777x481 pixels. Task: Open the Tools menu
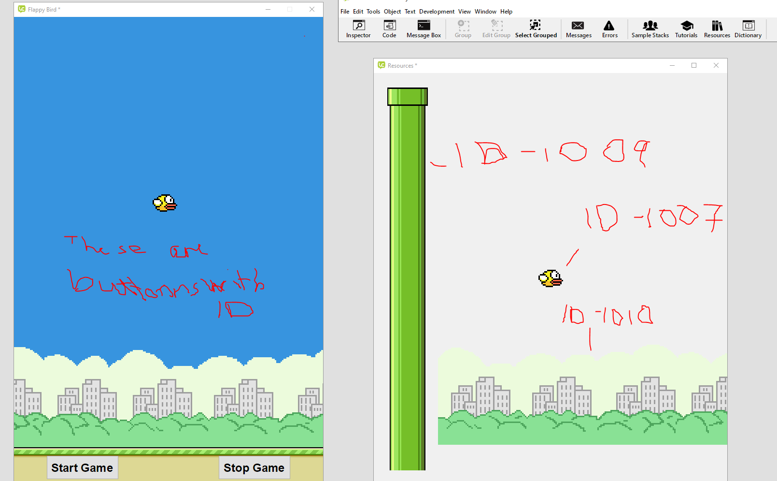pos(373,12)
